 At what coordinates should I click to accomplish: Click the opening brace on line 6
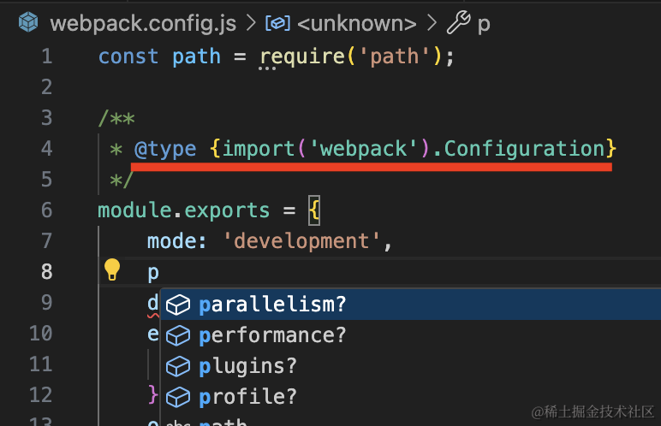pyautogui.click(x=314, y=210)
